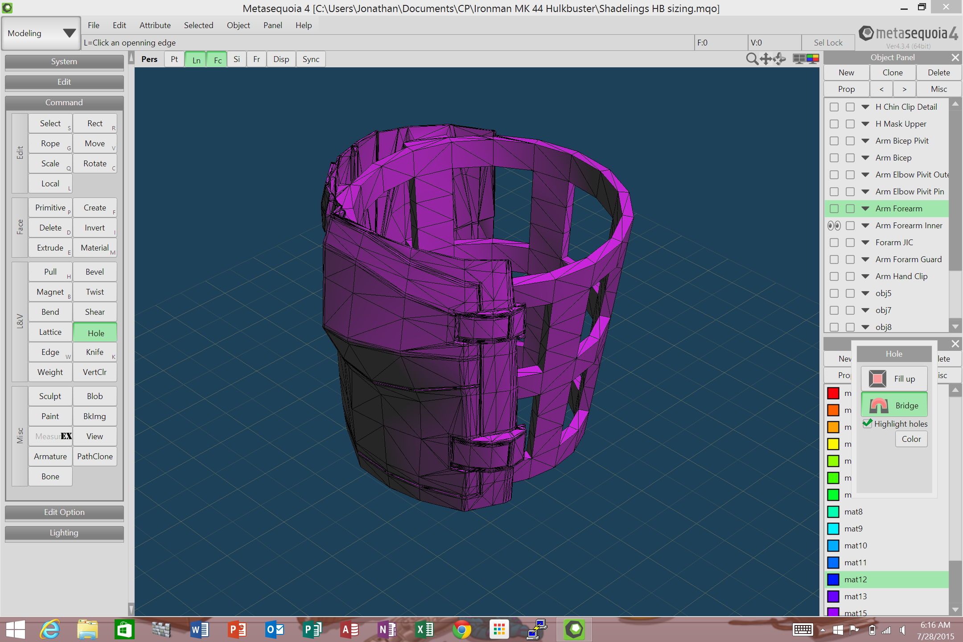The width and height of the screenshot is (963, 642).
Task: Open the Help menu
Action: [304, 25]
